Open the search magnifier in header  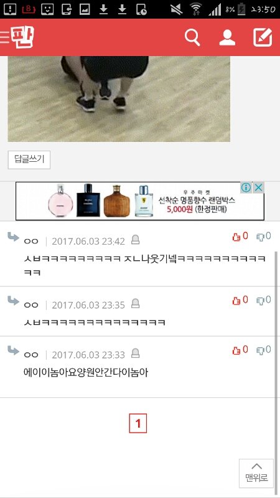(x=192, y=38)
